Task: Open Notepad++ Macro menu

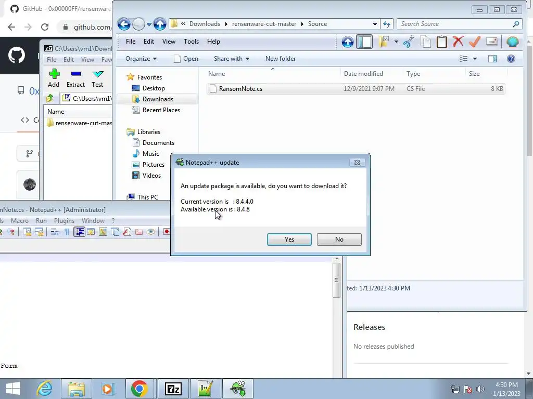Action: tap(20, 221)
